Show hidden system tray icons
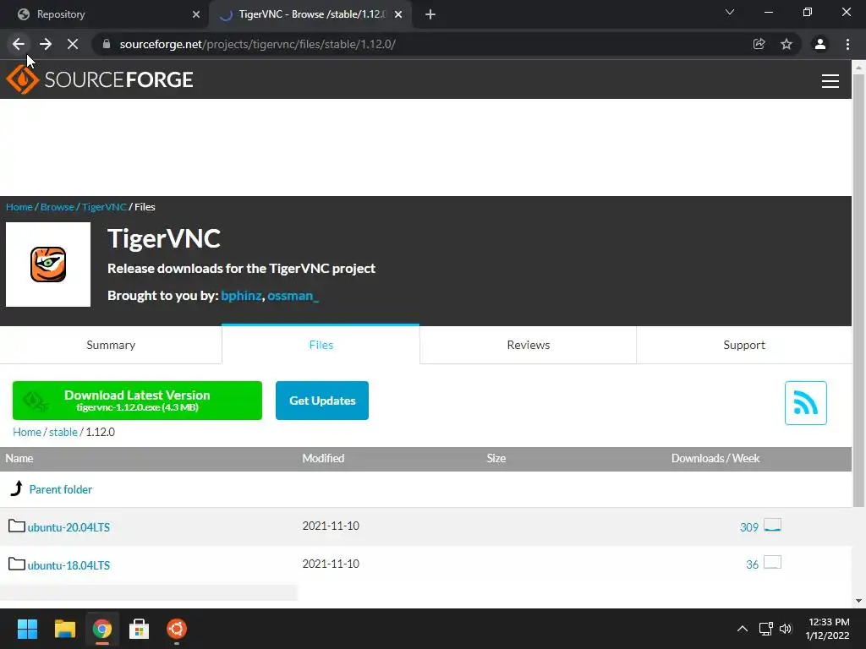Screen dimensions: 866x649 pyautogui.click(x=743, y=629)
